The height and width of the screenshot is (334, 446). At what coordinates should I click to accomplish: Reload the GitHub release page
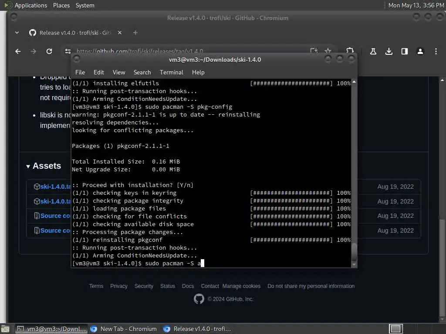(49, 51)
